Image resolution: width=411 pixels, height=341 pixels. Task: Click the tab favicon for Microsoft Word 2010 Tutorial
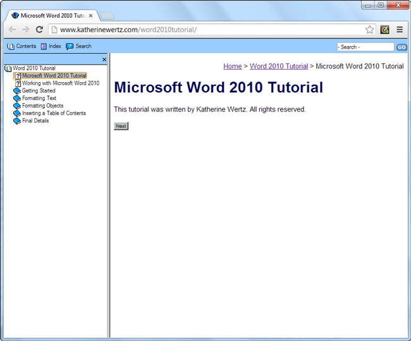[x=15, y=16]
